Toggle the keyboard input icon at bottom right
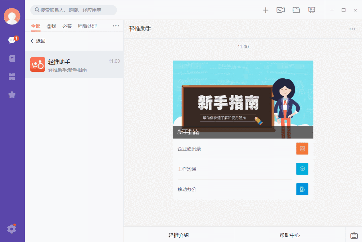 click(354, 235)
